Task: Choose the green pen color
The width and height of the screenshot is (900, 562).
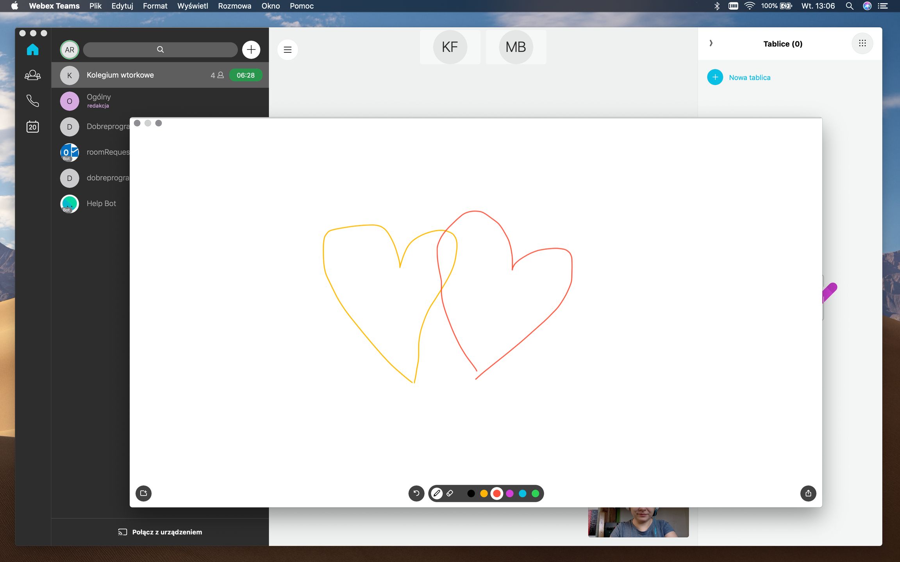Action: coord(536,494)
